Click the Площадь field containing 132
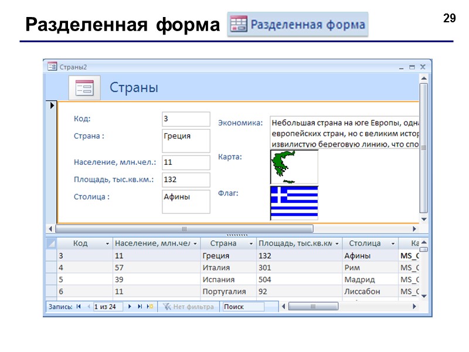 pyautogui.click(x=186, y=180)
